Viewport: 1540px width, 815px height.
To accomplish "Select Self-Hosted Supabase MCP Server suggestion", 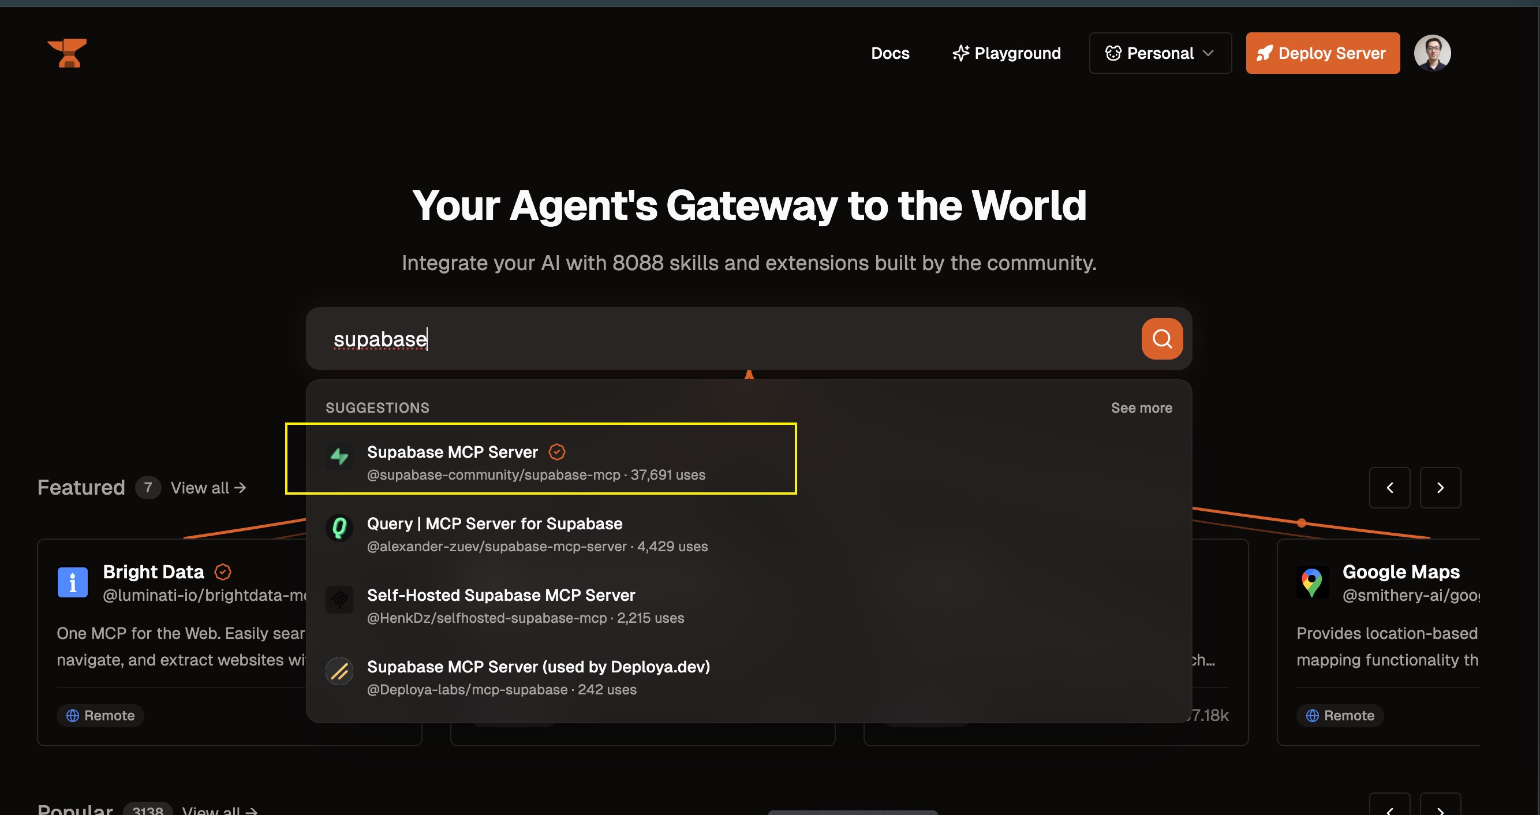I will coord(749,605).
